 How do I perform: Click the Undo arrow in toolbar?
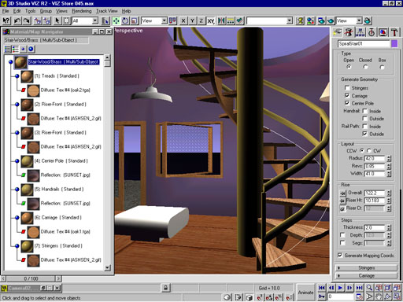pyautogui.click(x=17, y=20)
